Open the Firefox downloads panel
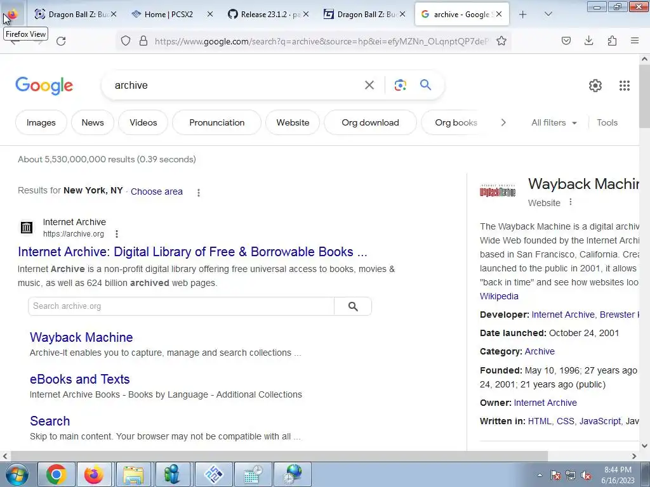650x487 pixels. 588,41
